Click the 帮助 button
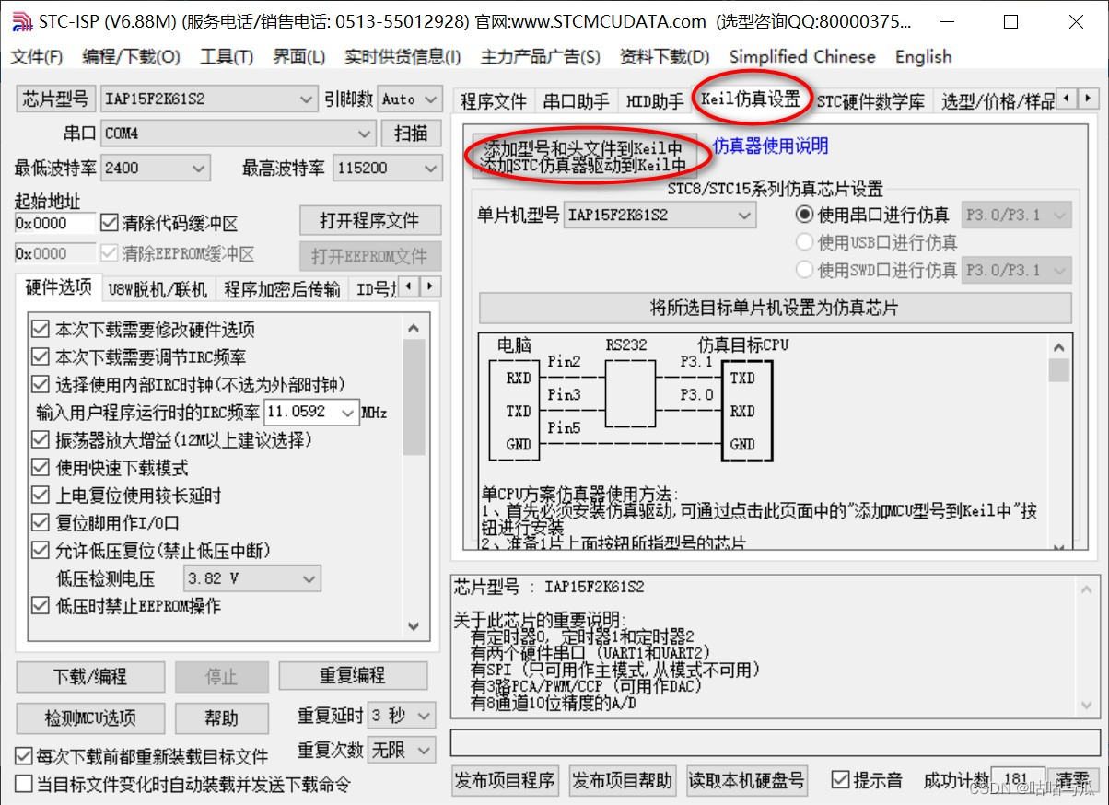Viewport: 1109px width, 805px height. click(221, 718)
